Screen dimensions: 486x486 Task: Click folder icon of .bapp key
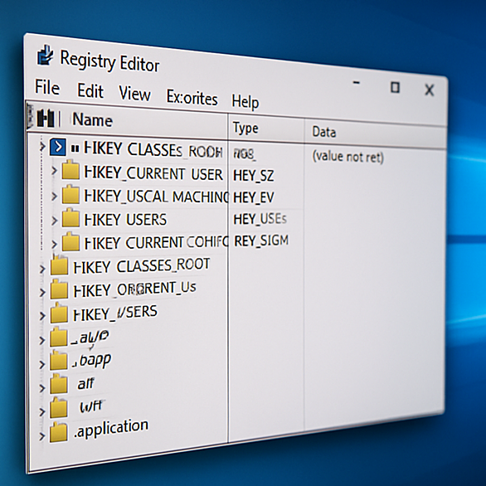tap(59, 361)
